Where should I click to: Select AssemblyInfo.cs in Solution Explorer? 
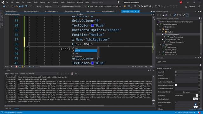[171, 50]
